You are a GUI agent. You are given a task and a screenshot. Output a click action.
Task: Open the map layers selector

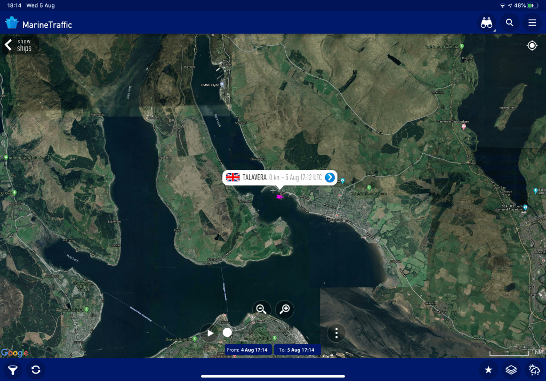click(x=511, y=369)
